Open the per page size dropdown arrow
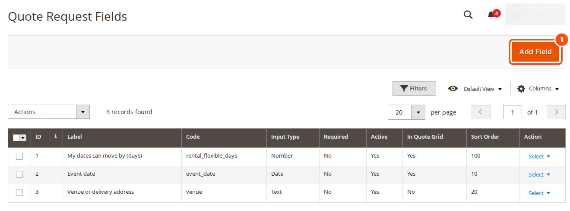 (418, 112)
